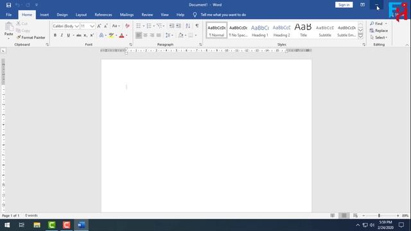
Task: Switch to the Design tab
Action: [62, 15]
